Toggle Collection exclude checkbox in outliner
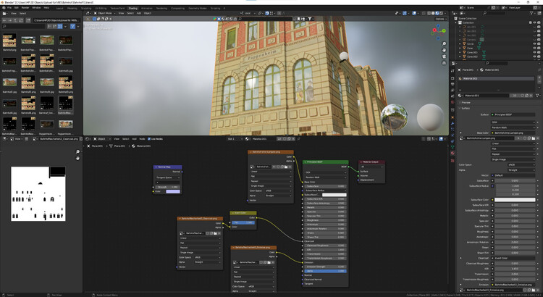 coord(530,22)
